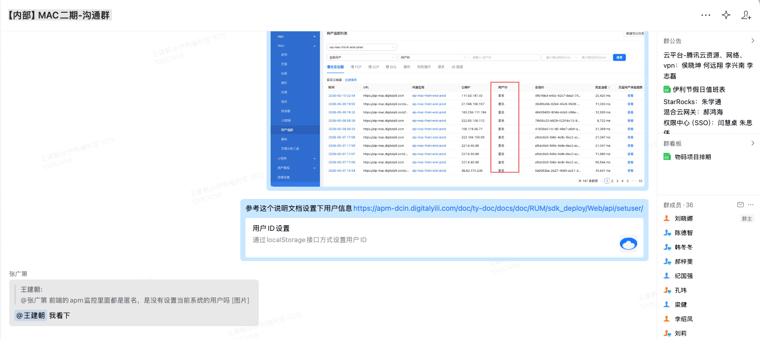760x339 pixels.
Task: Click 孔玮's orange avatar icon
Action: [x=667, y=290]
